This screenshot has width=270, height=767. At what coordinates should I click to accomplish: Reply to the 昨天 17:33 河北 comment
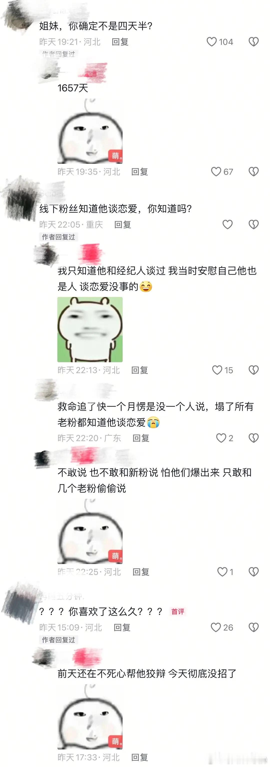click(139, 757)
